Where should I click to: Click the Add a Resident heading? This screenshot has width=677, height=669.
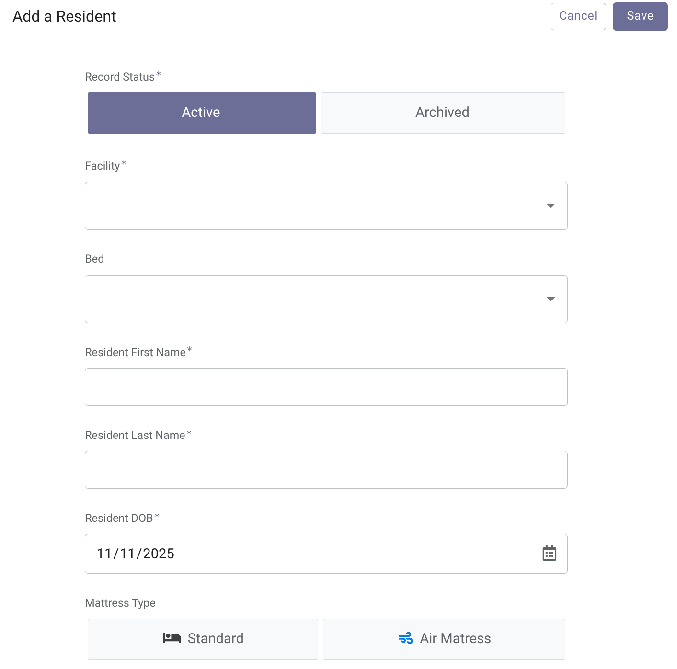click(x=64, y=16)
